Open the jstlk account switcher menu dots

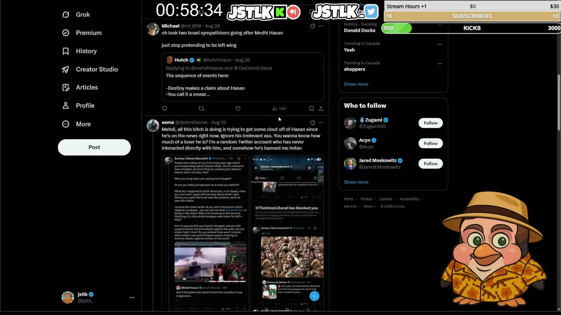132,297
